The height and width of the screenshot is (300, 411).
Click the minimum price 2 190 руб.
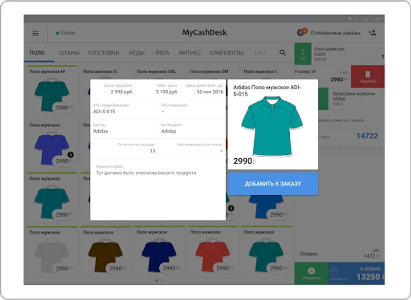[x=167, y=92]
